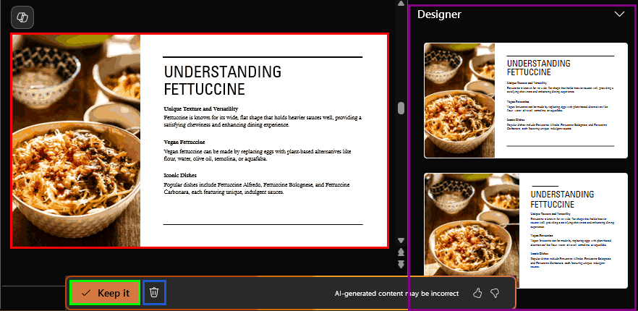Go to next slide using double-down arrow

tap(401, 264)
